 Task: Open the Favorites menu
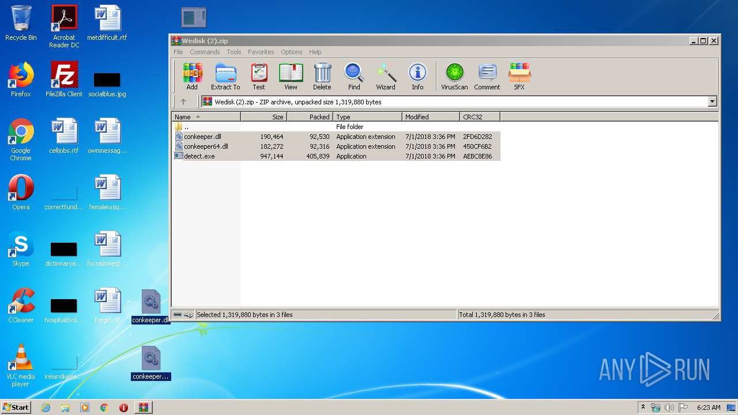click(261, 52)
